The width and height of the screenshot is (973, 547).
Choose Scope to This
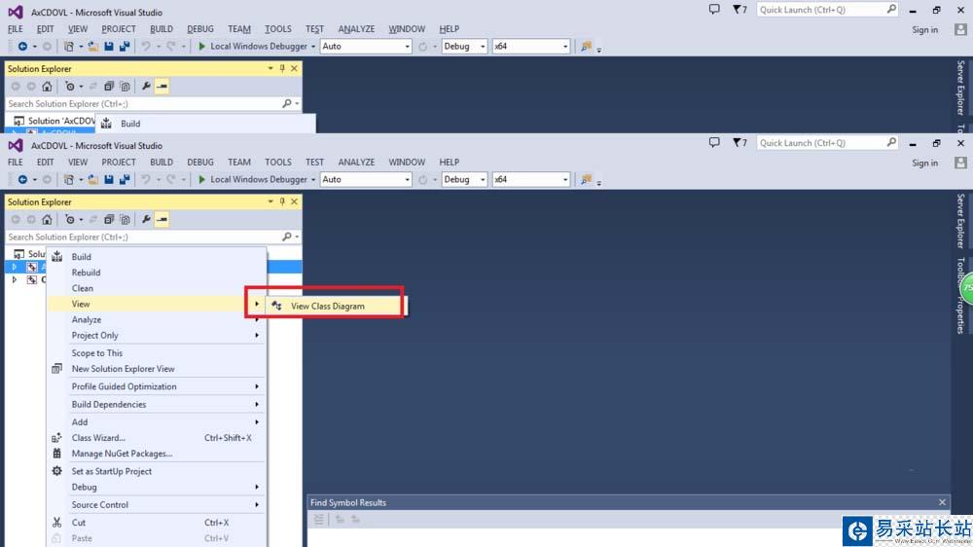(x=157, y=353)
